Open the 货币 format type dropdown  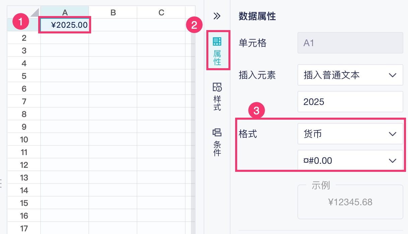pyautogui.click(x=350, y=134)
